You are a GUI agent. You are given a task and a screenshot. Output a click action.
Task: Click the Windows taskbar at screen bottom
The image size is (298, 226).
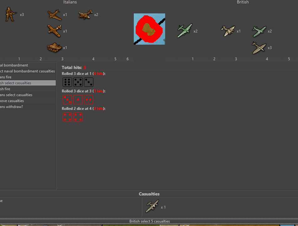tap(149, 225)
